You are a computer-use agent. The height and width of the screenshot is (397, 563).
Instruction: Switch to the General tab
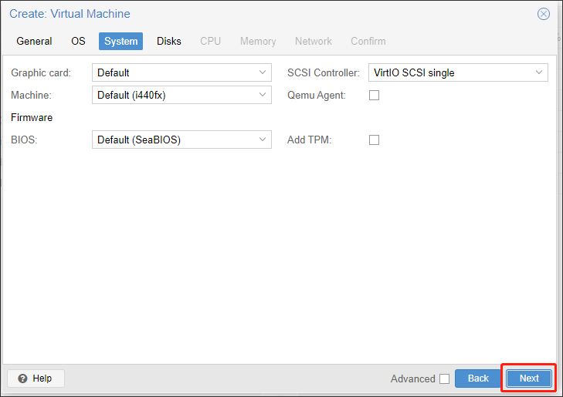pos(34,41)
